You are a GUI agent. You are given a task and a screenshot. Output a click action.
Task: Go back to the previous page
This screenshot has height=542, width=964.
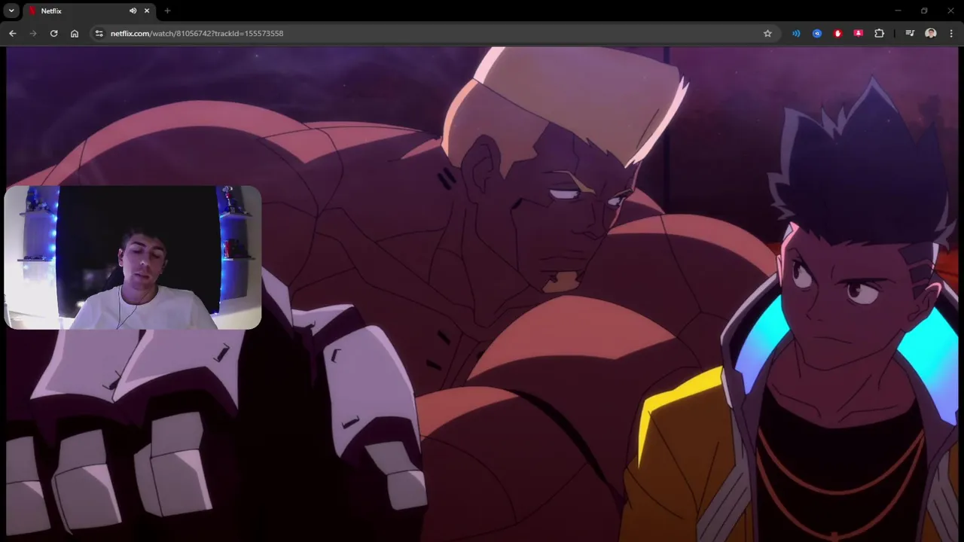(x=12, y=33)
